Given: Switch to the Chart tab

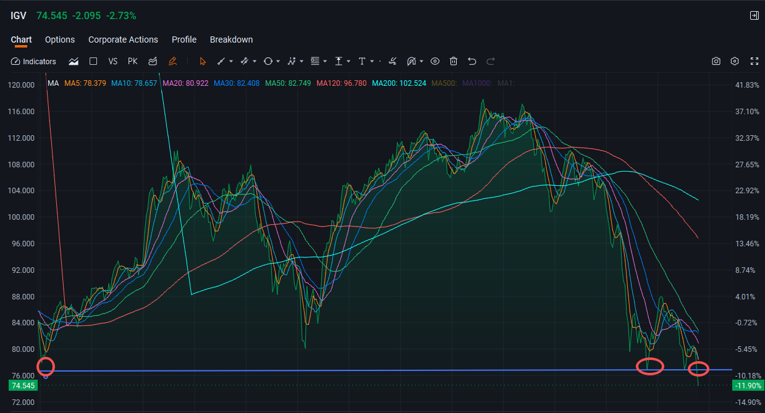Looking at the screenshot, I should (x=21, y=40).
